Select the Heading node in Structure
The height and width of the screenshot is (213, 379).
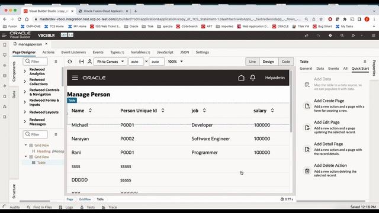pos(44,151)
